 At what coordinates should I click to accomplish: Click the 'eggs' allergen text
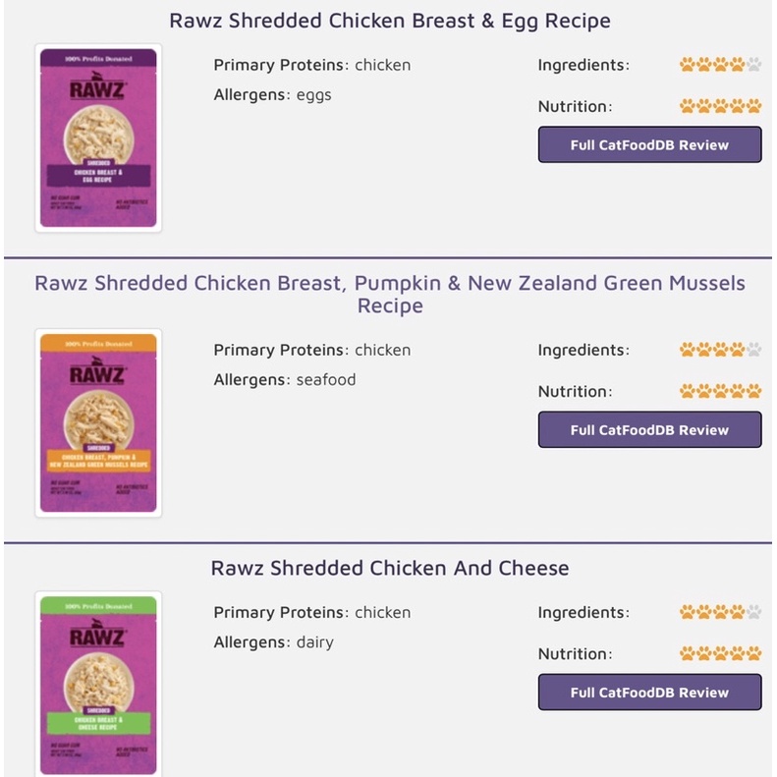(x=313, y=95)
